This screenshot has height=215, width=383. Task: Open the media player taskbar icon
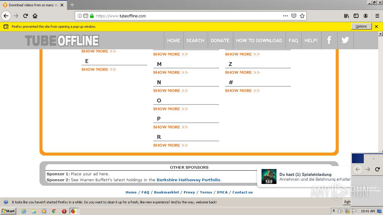point(44,211)
